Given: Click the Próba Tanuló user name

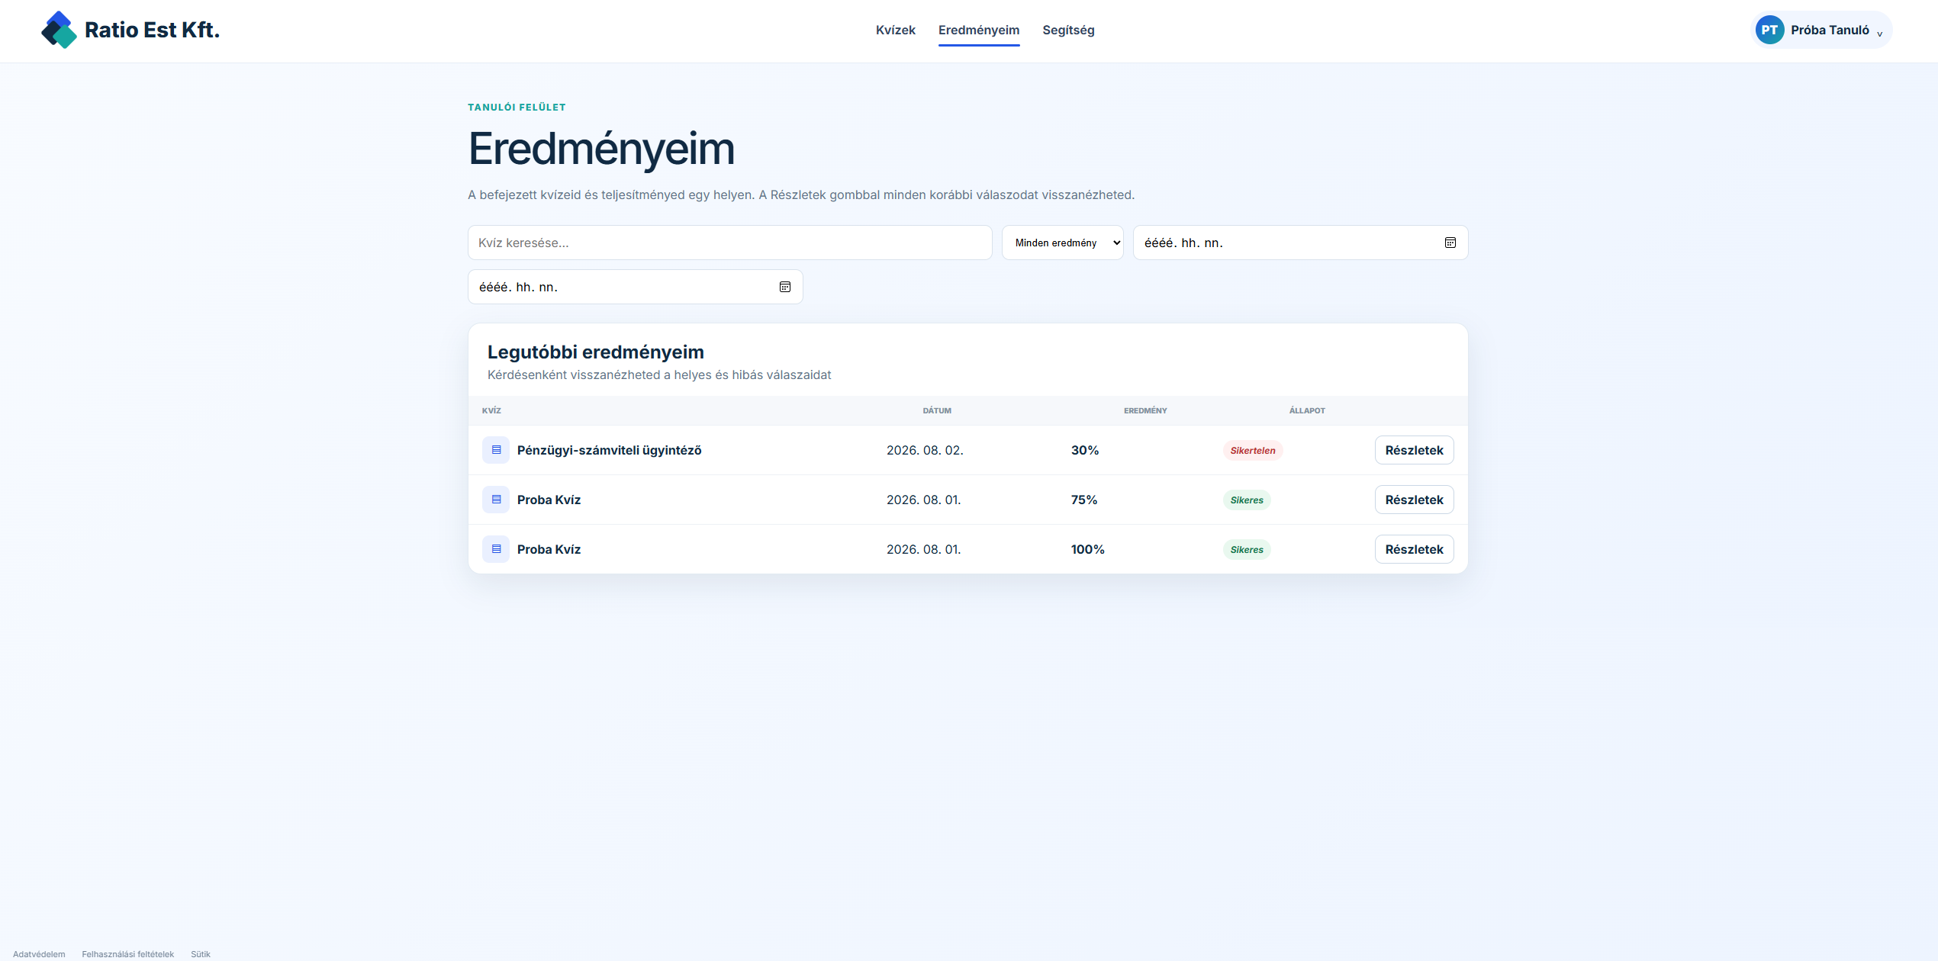Looking at the screenshot, I should coord(1830,30).
